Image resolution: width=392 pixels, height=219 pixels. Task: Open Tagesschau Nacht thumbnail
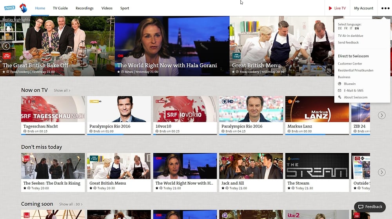point(53,109)
